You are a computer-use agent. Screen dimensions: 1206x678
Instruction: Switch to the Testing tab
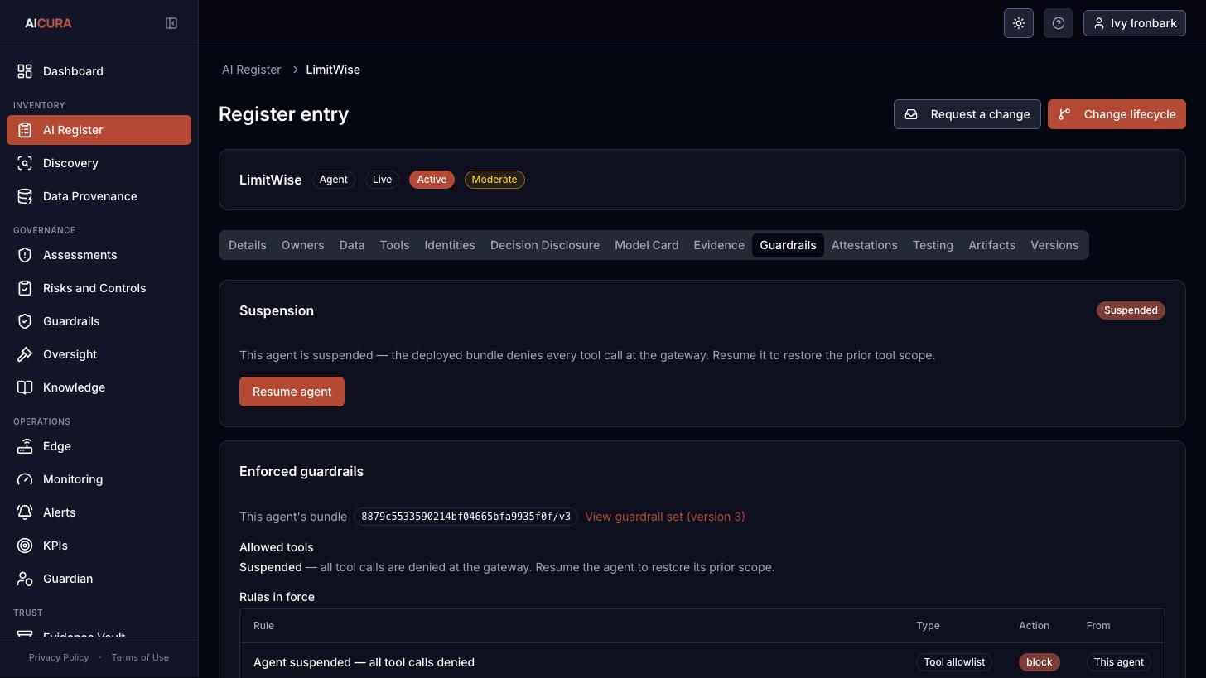[933, 245]
